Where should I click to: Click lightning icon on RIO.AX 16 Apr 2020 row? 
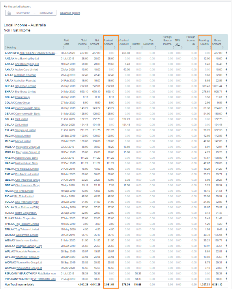point(226,196)
